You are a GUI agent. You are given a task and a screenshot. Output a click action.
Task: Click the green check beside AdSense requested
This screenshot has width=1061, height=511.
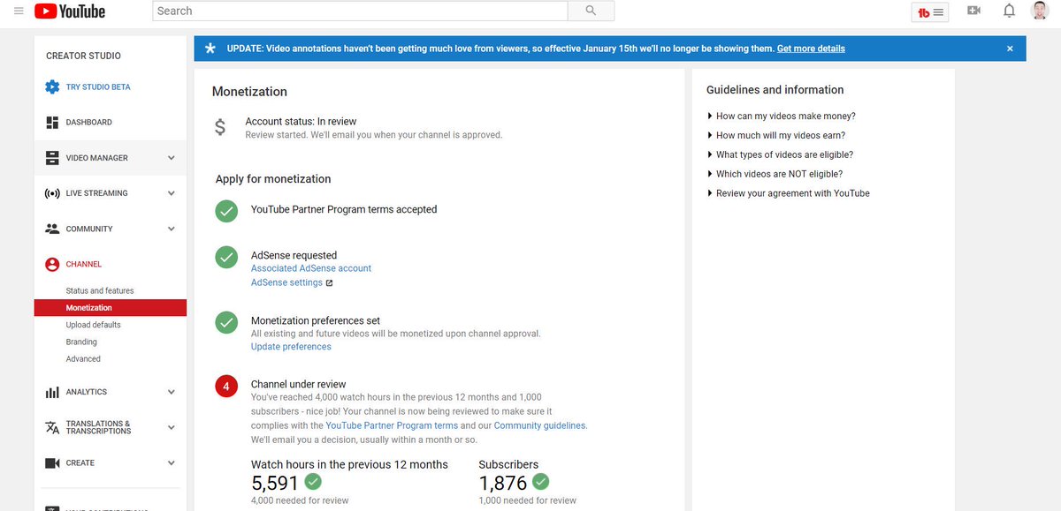pos(227,257)
